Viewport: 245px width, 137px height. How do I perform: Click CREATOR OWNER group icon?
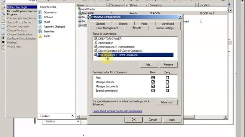96,38
